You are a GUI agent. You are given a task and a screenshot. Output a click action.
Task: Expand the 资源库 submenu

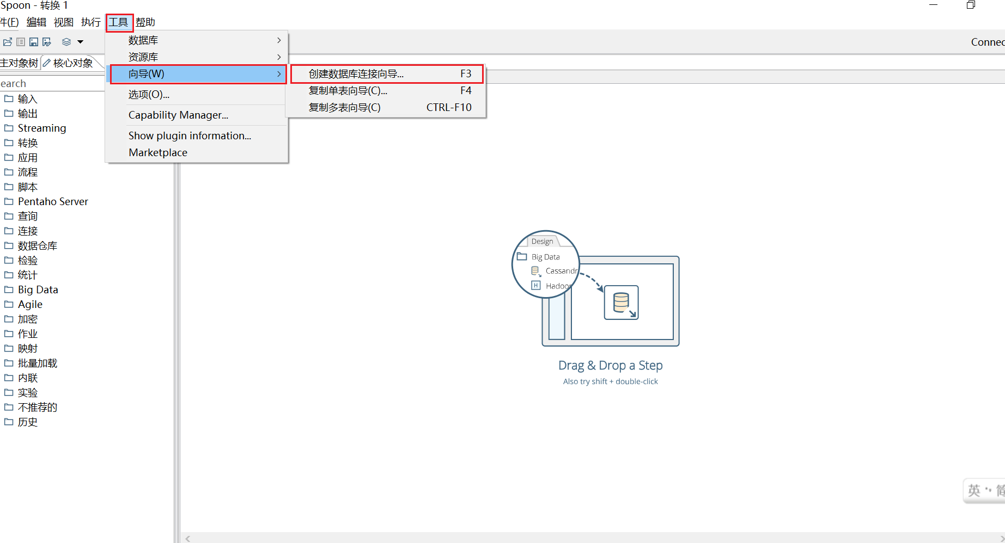coord(197,57)
